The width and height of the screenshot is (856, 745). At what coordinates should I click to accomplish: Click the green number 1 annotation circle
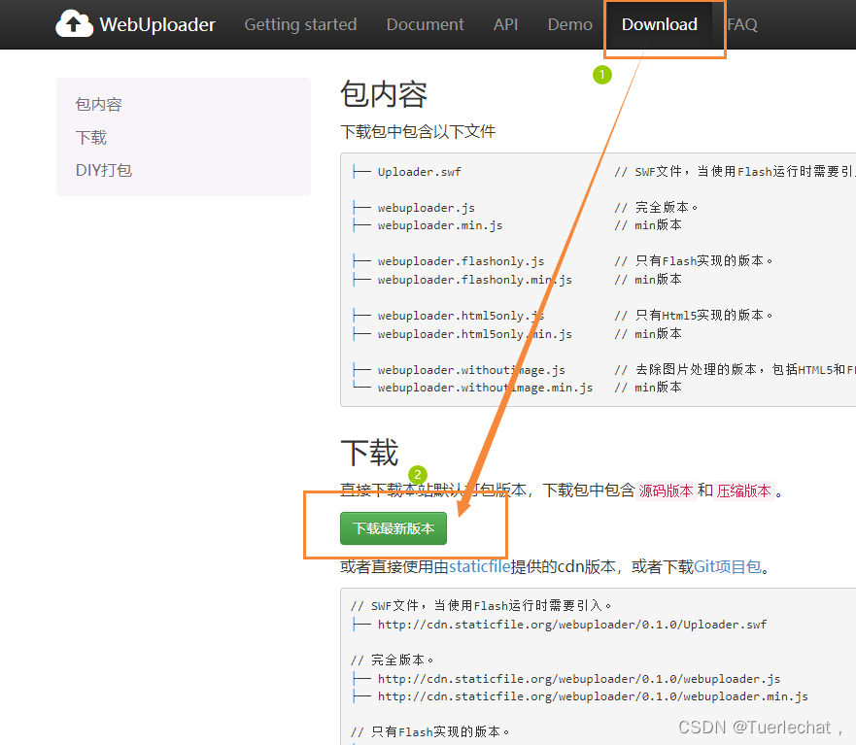602,75
